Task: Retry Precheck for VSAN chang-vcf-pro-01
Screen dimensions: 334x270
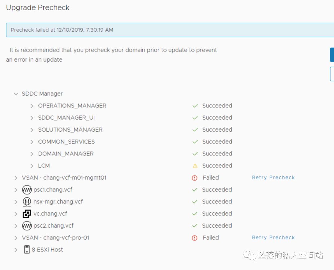Action: [273, 237]
